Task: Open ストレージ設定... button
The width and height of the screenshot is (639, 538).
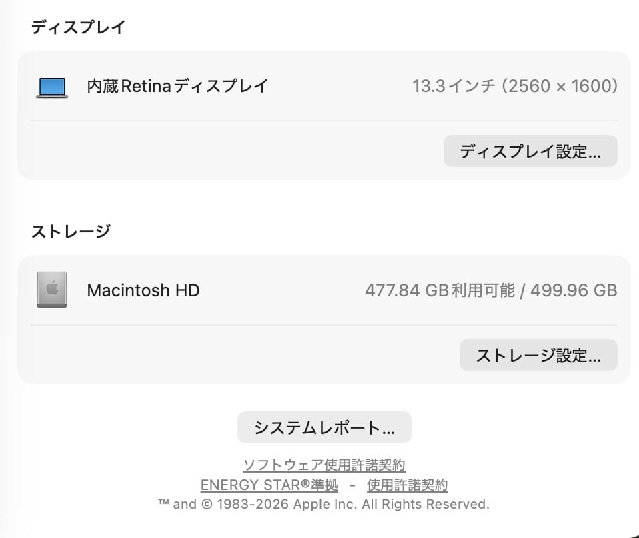Action: click(x=538, y=356)
